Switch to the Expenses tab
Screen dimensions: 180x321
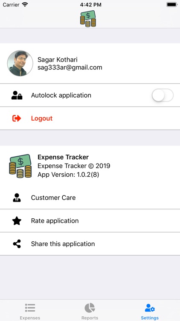point(30,311)
